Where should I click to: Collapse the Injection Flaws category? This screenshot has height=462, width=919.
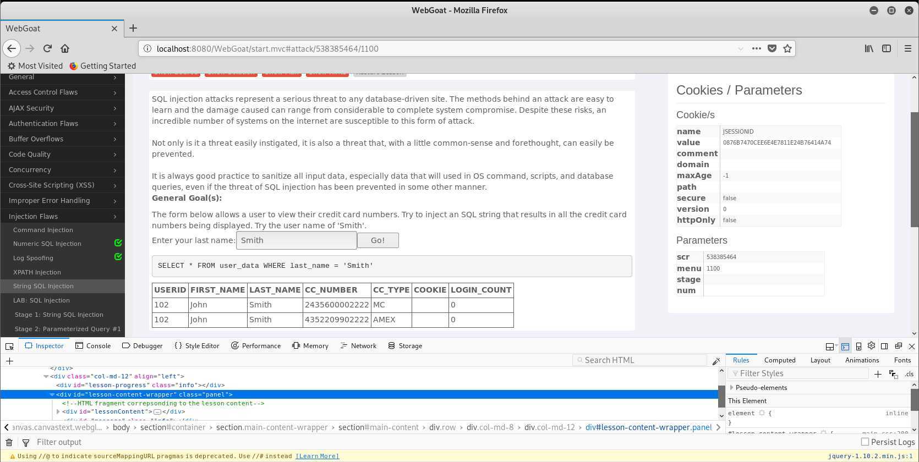[62, 216]
